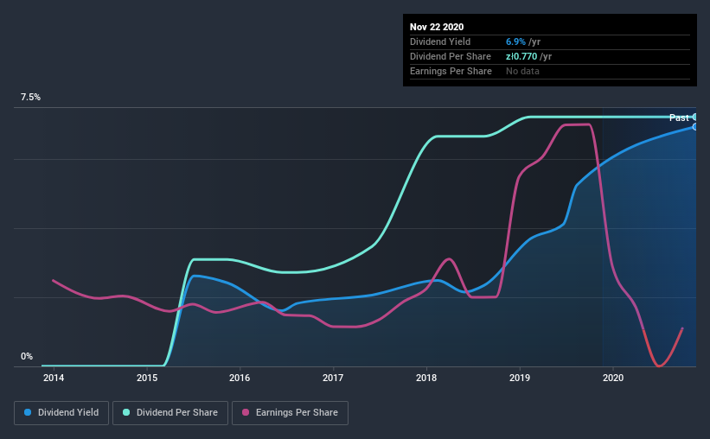
Task: Click the 6.9% Dividend Yield value in tooltip
Action: [515, 41]
